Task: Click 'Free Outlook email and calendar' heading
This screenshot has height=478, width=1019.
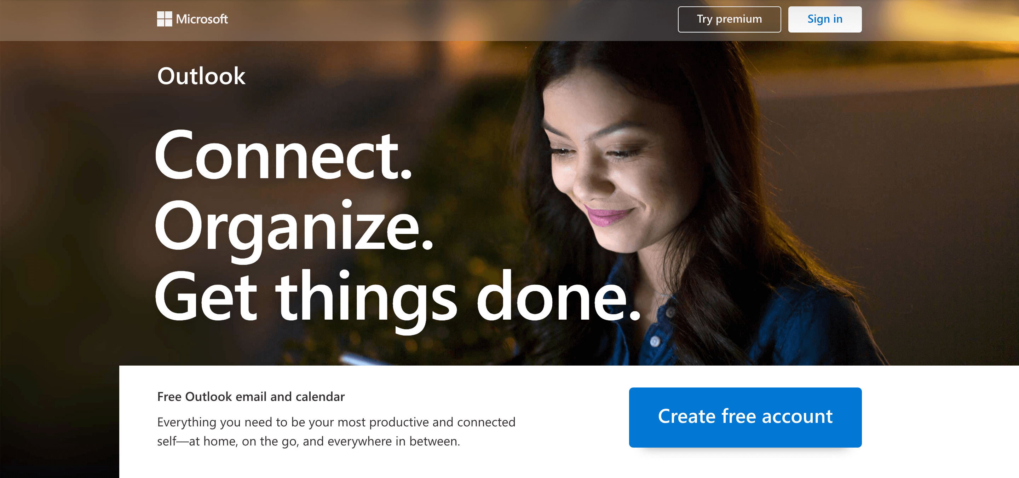Action: pos(251,397)
